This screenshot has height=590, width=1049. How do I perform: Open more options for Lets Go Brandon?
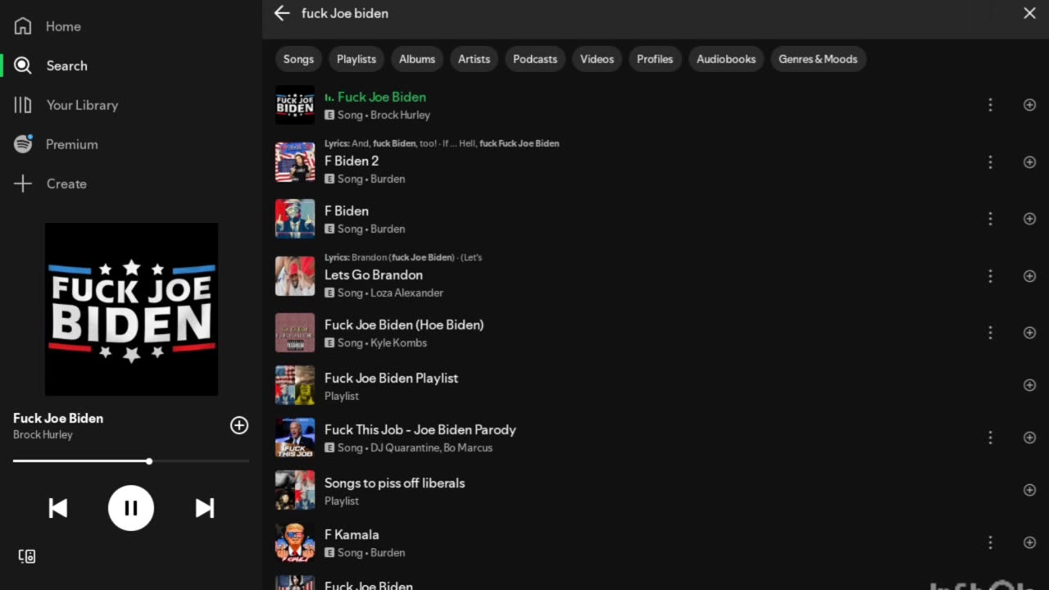(x=990, y=276)
